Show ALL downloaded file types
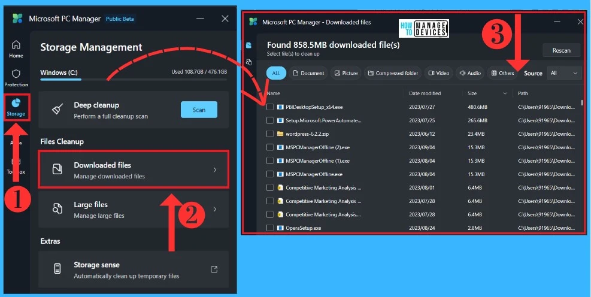Viewport: 591px width, 297px height. point(276,73)
